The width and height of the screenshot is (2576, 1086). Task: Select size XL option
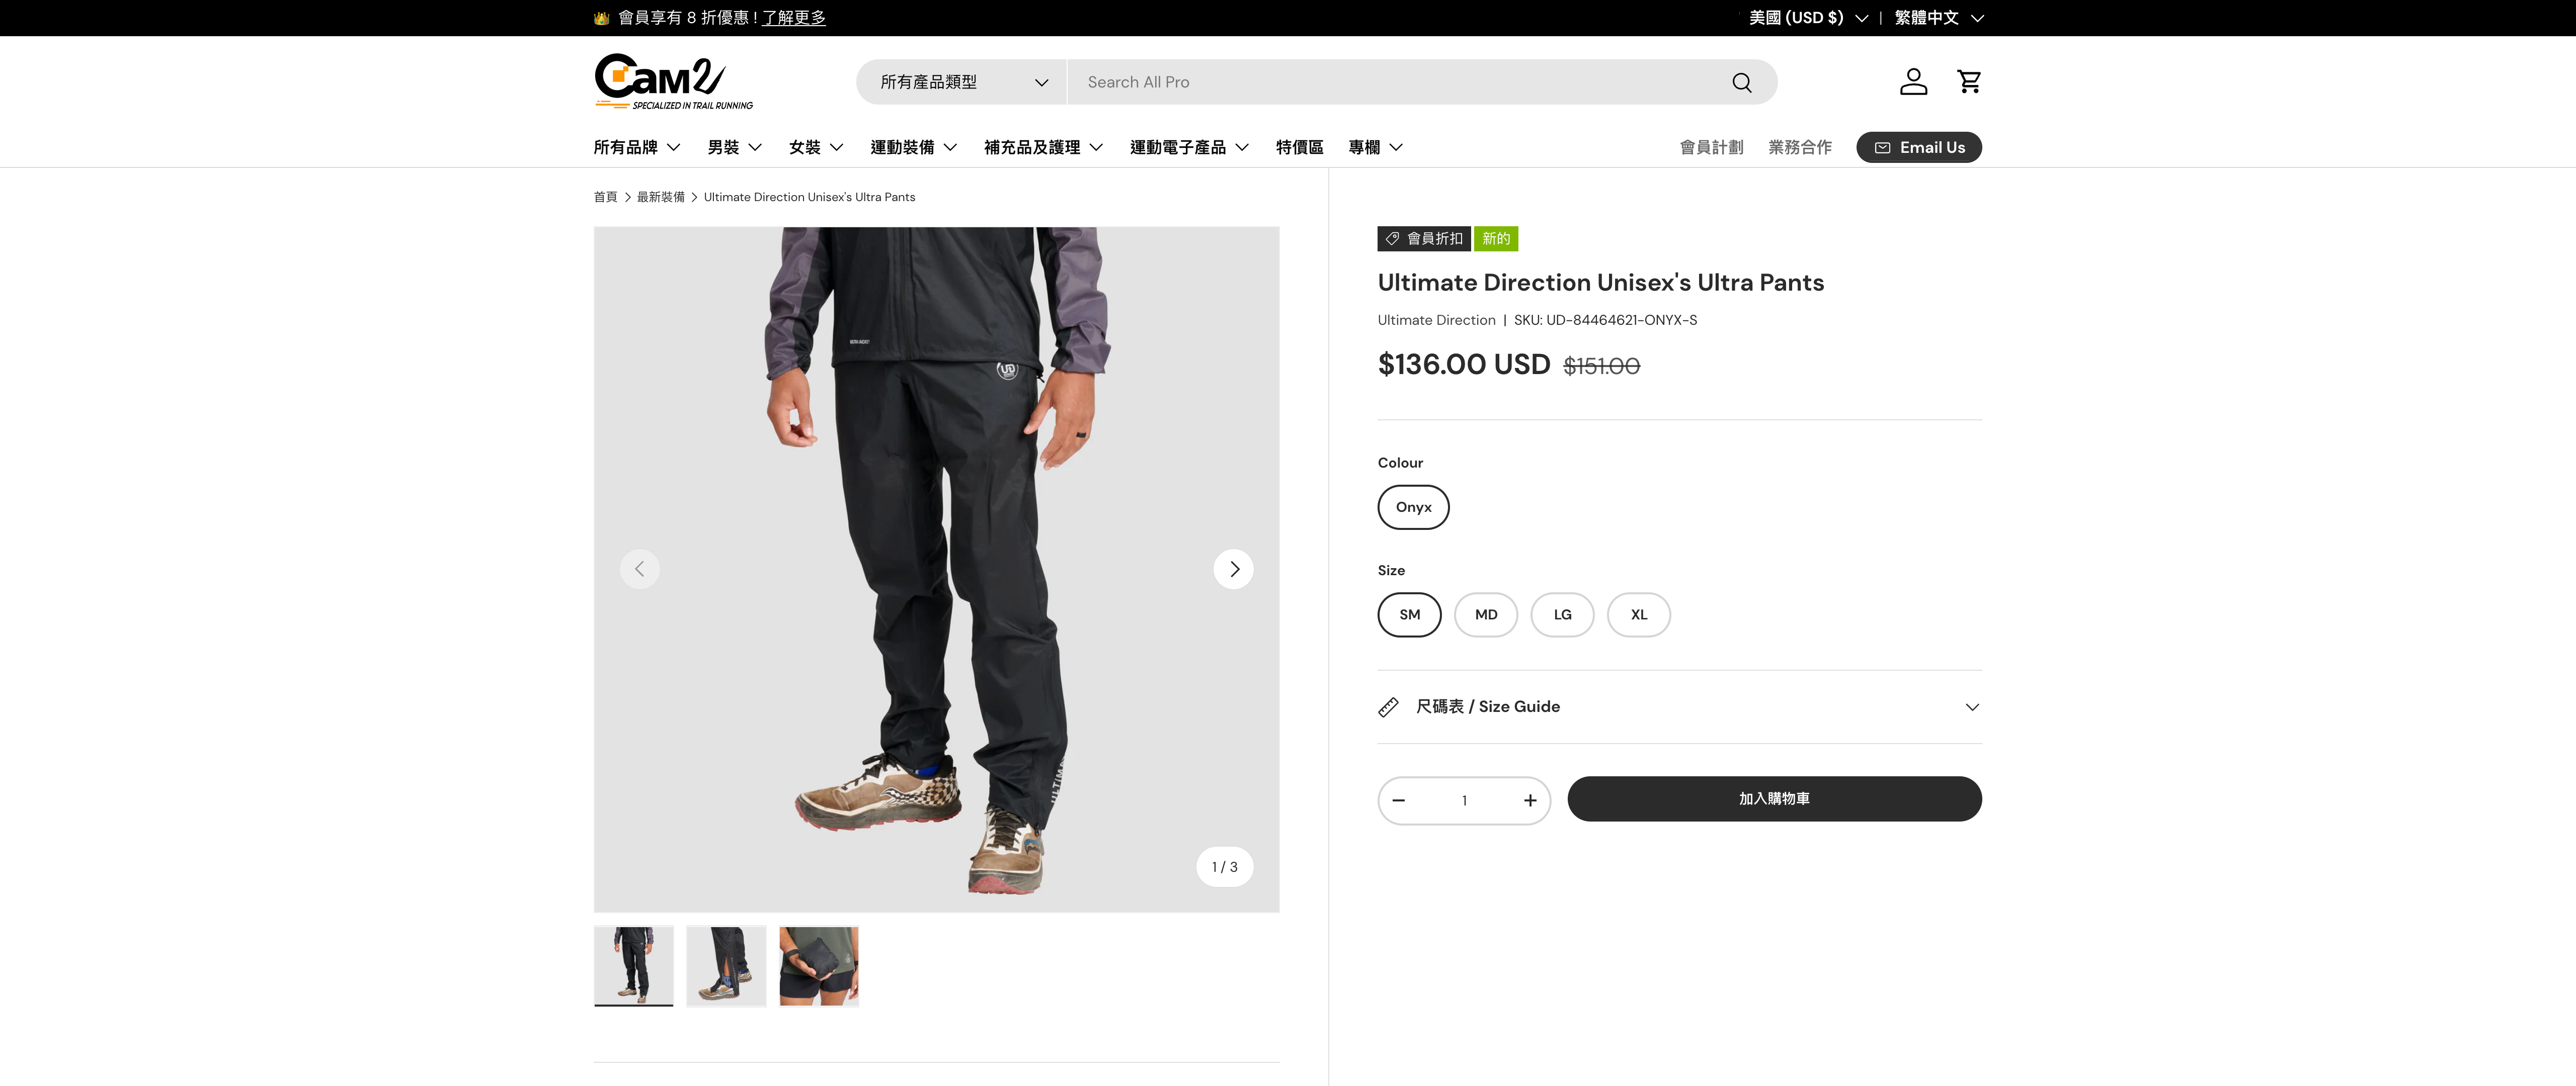pos(1638,614)
